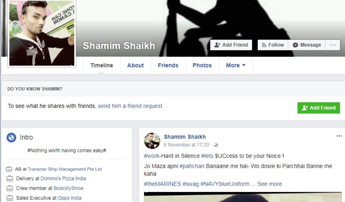The image size is (345, 202).
Task: Click the public audience globe on the post
Action: pyautogui.click(x=216, y=145)
